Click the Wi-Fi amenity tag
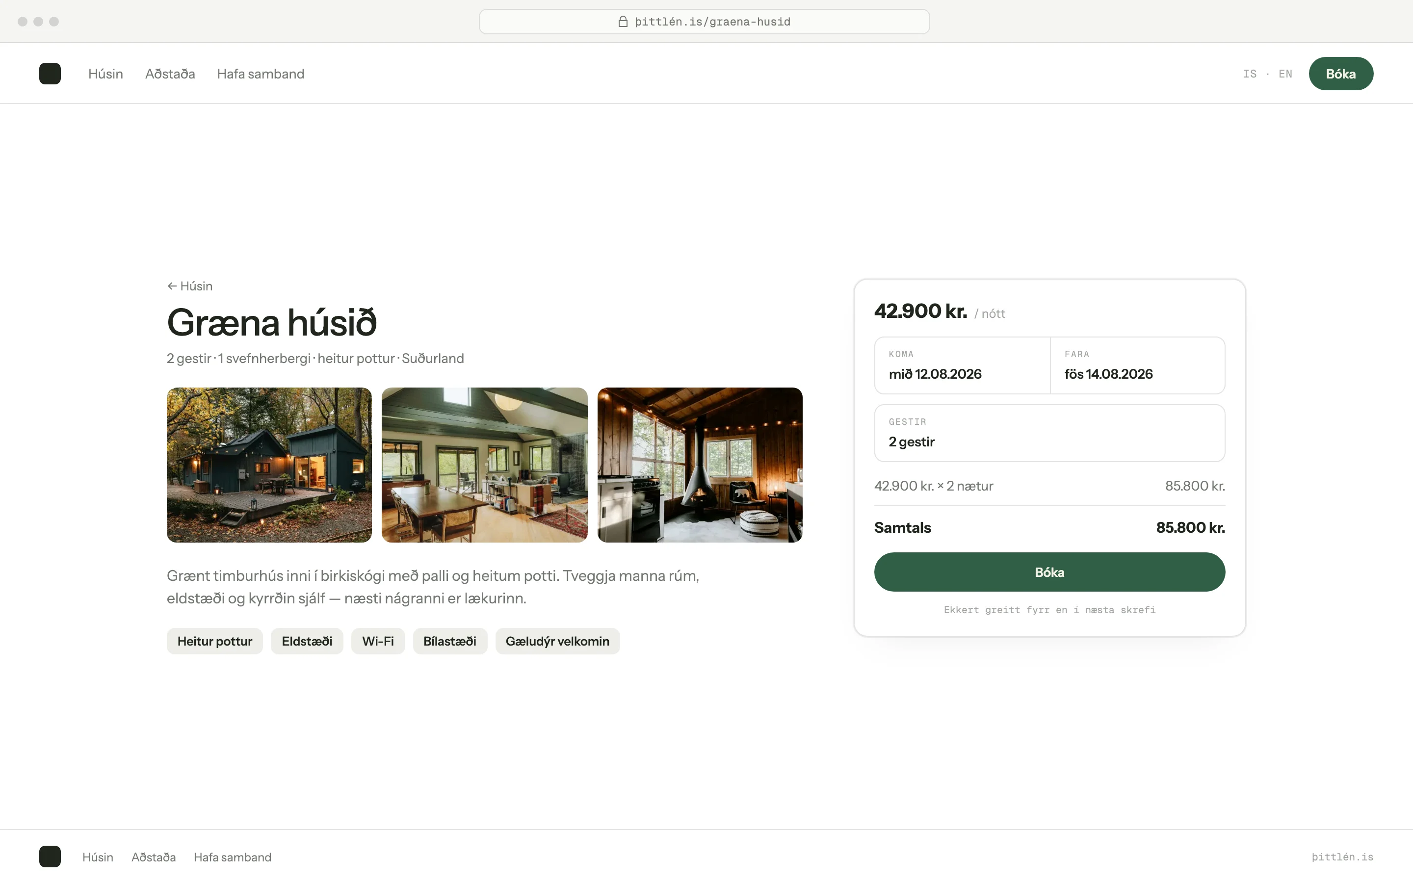The width and height of the screenshot is (1413, 883). [378, 641]
